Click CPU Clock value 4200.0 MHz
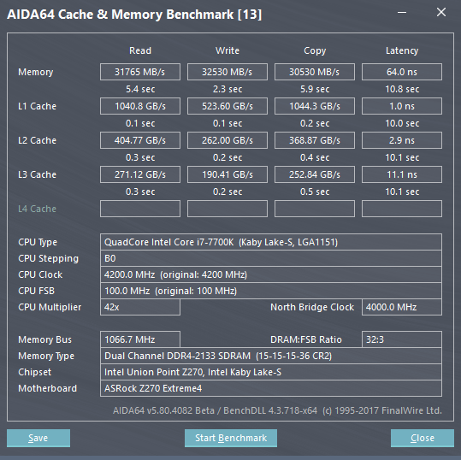461x460 pixels. (271, 274)
